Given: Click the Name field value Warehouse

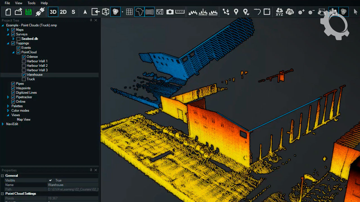Looking at the screenshot, I should [x=56, y=185].
